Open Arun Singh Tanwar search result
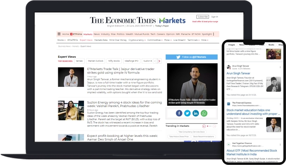Viewport: 286px width, 165px height. 238,73
